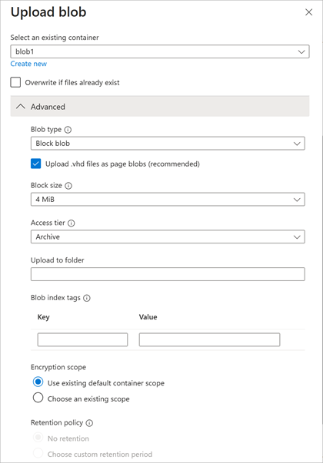The width and height of the screenshot is (323, 463).
Task: Select Choose an existing scope option
Action: [38, 398]
